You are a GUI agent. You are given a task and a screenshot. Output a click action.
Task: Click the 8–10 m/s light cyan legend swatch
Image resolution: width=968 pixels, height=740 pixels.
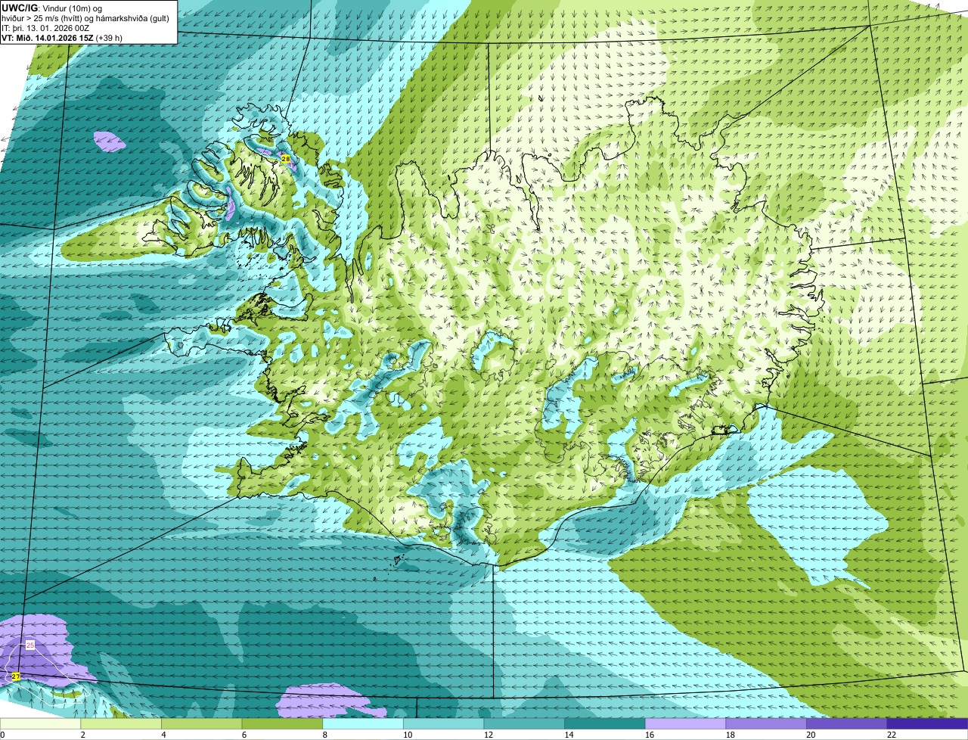coord(363,723)
